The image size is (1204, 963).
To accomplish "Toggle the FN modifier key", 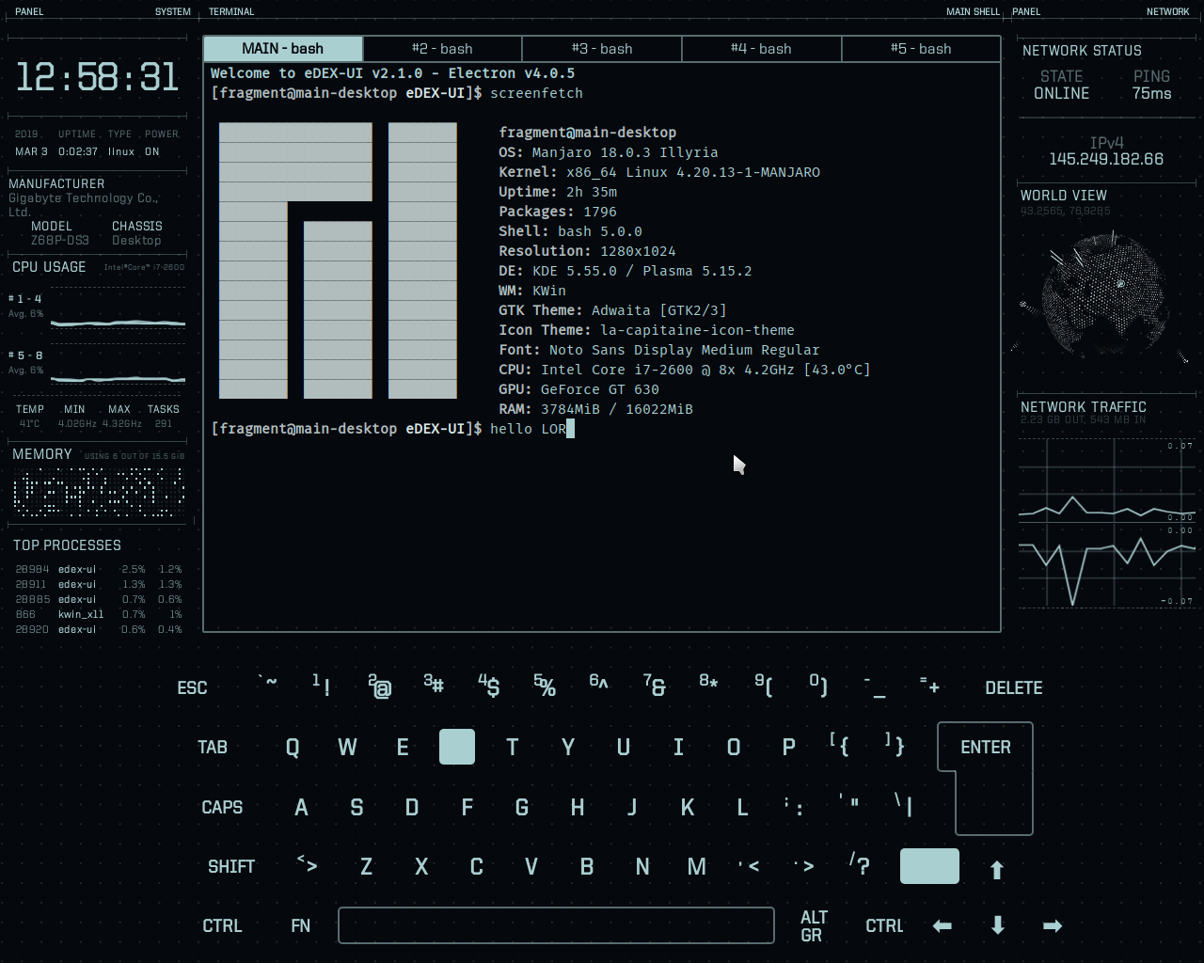I will pyautogui.click(x=300, y=925).
